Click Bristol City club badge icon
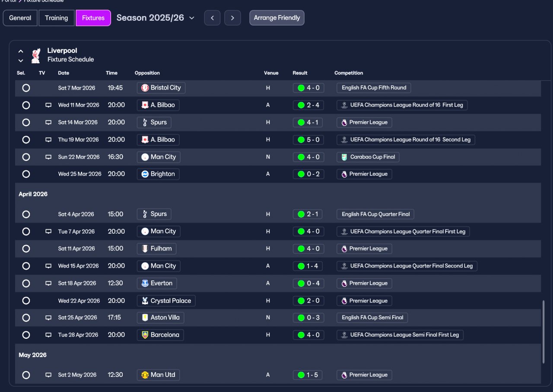Image resolution: width=553 pixels, height=392 pixels. point(145,88)
